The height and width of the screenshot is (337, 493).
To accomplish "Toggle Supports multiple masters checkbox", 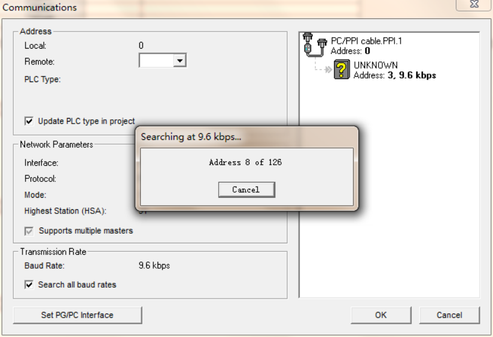I will [29, 231].
